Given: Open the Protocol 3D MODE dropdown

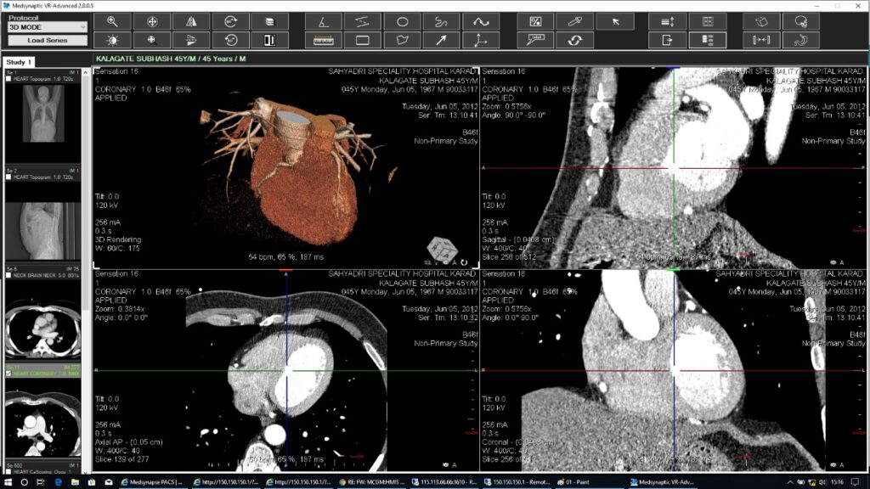Looking at the screenshot, I should [47, 27].
